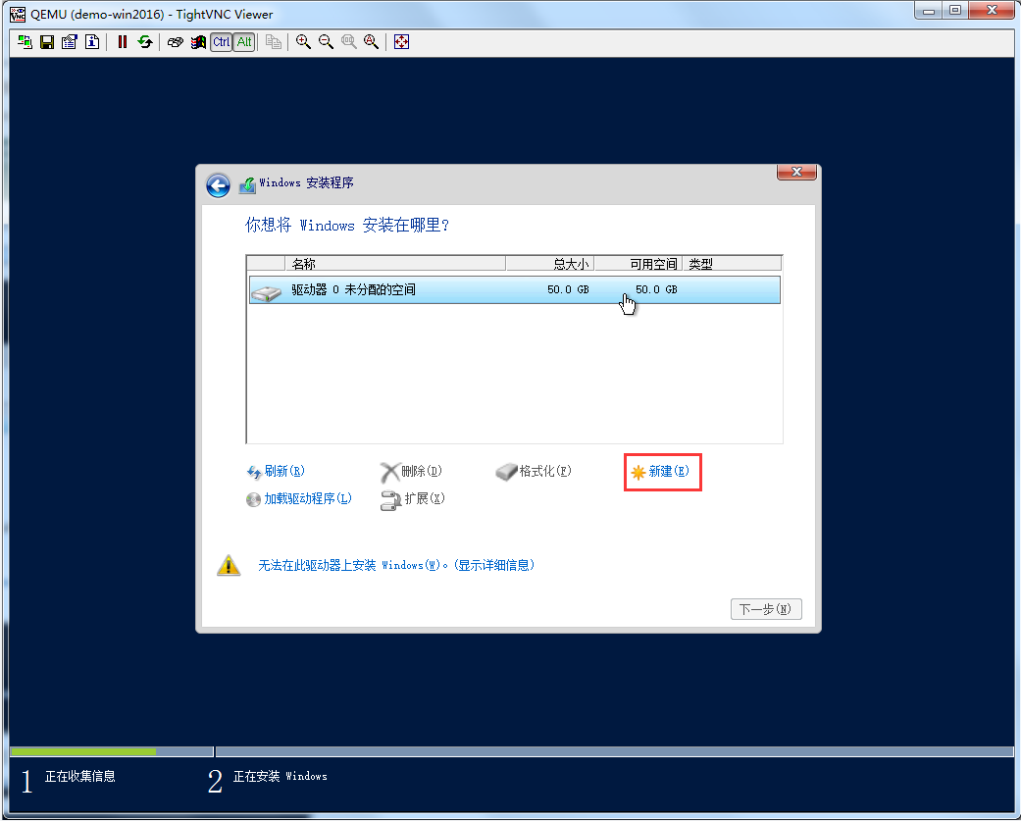Go back with blue arrow button
The height and width of the screenshot is (821, 1021).
tap(218, 185)
